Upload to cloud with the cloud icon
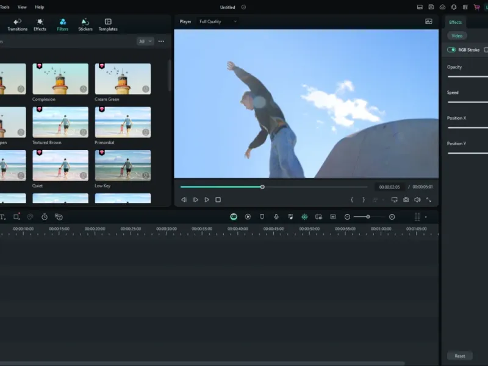 [443, 7]
